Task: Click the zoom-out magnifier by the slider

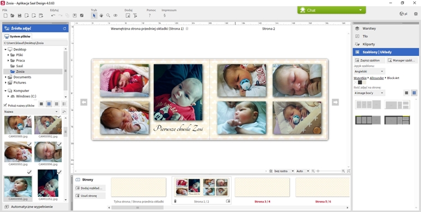Action: [313, 171]
